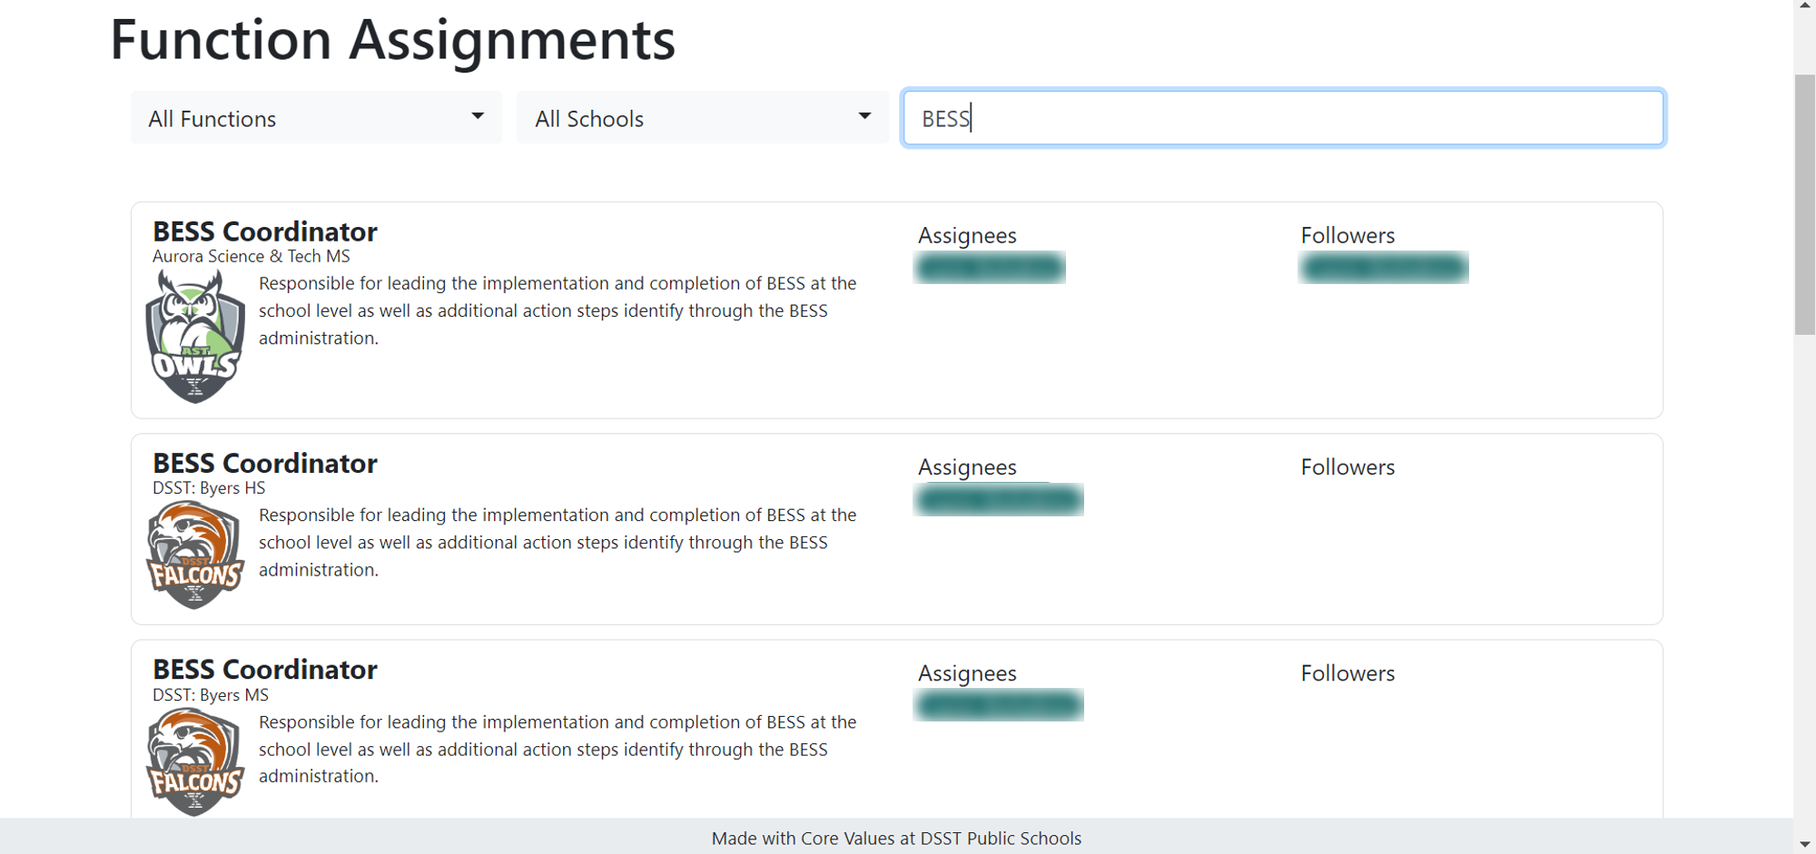Click the vertical scrollbar thumb

pos(1805,205)
